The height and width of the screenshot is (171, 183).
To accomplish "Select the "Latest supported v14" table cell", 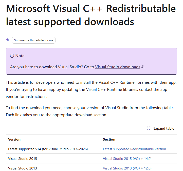I will click(48, 149).
